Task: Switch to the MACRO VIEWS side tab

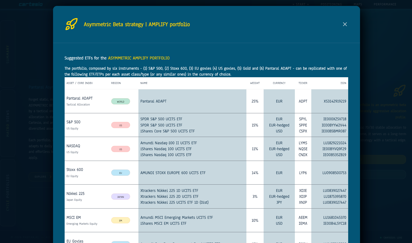Action: (8, 123)
